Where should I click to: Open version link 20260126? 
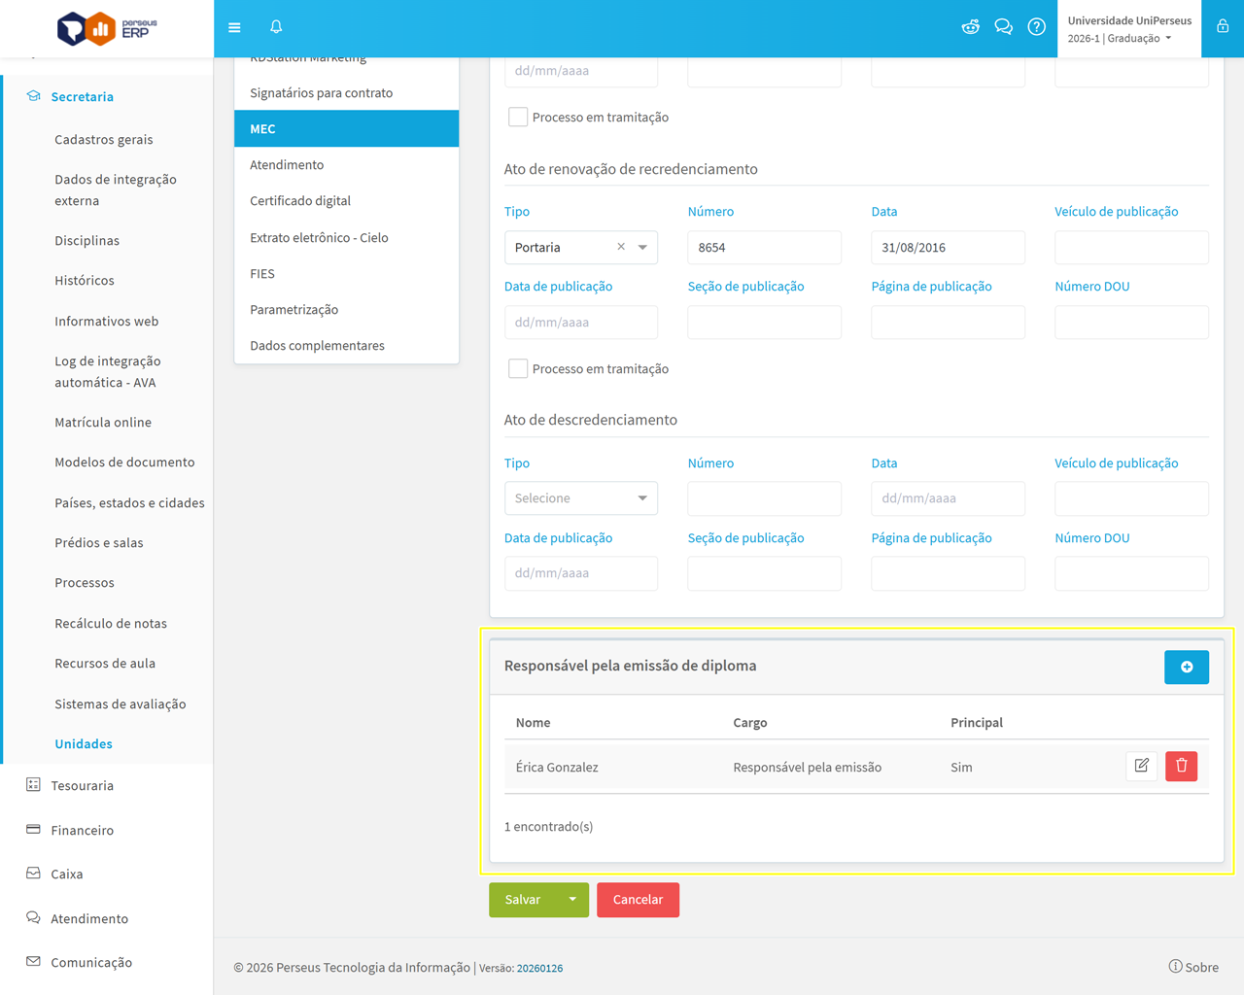(539, 969)
